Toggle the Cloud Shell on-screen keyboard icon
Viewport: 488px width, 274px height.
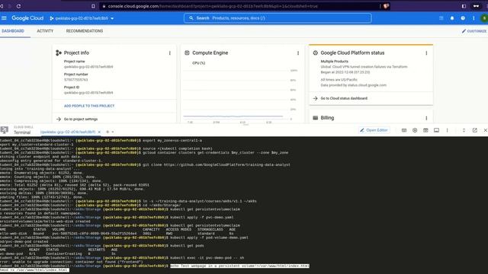click(x=404, y=130)
